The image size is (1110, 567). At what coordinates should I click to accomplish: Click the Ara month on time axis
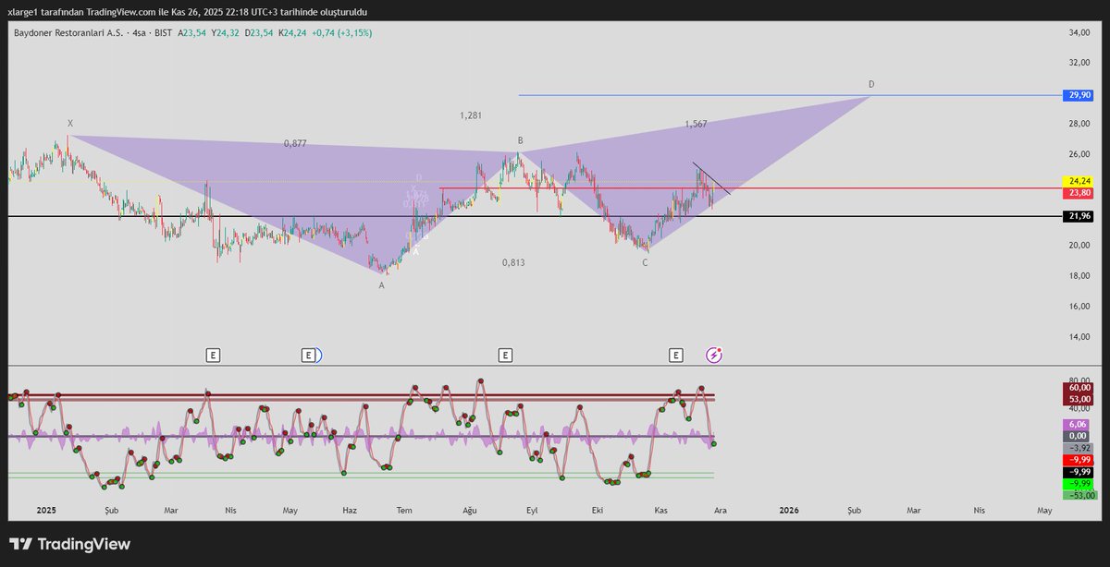[721, 510]
